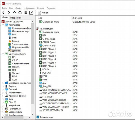Image resolution: width=135 pixels, height=120 pixels.
Task: Open the Вид menu
Action: pyautogui.click(x=11, y=8)
